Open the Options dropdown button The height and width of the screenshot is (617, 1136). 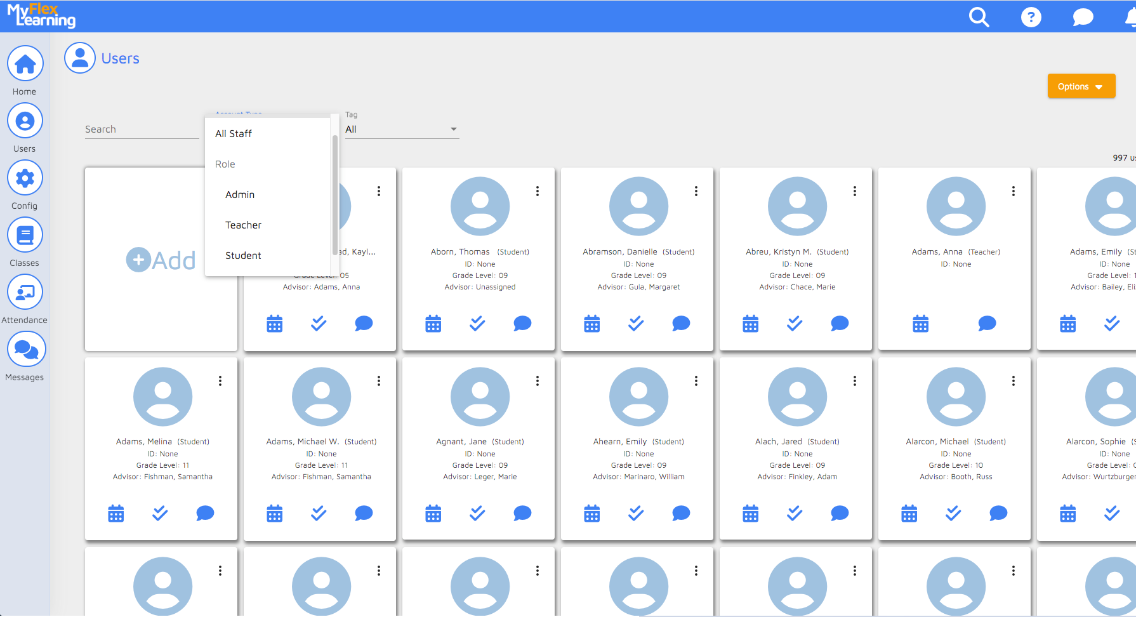click(1081, 86)
